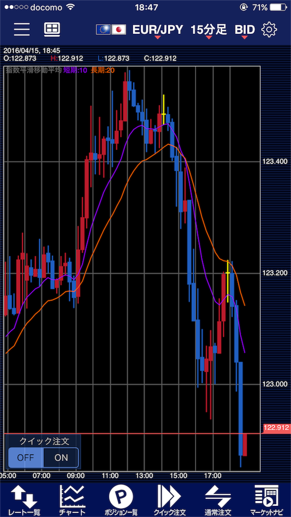Tap the 2016/04/15, 18:45 date label

[32, 51]
